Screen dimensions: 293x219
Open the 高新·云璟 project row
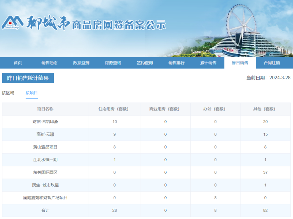[x=45, y=135]
